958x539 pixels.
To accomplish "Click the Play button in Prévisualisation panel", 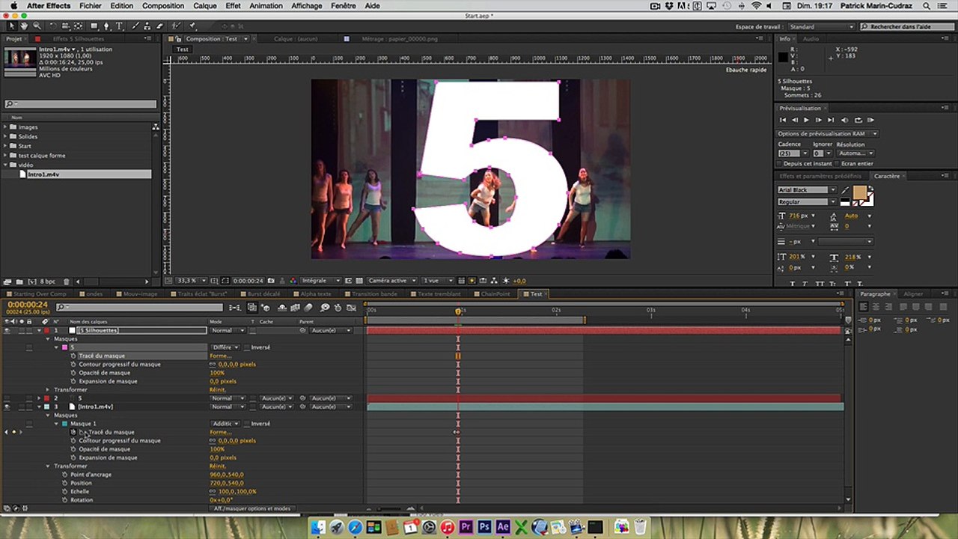I will (x=806, y=120).
